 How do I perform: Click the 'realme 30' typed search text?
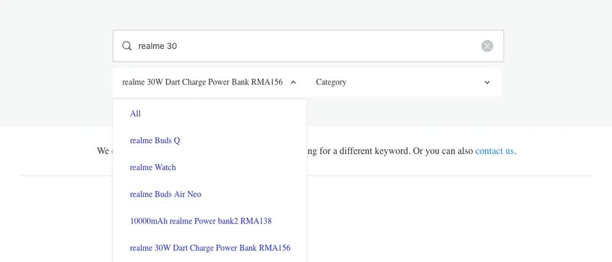point(157,46)
